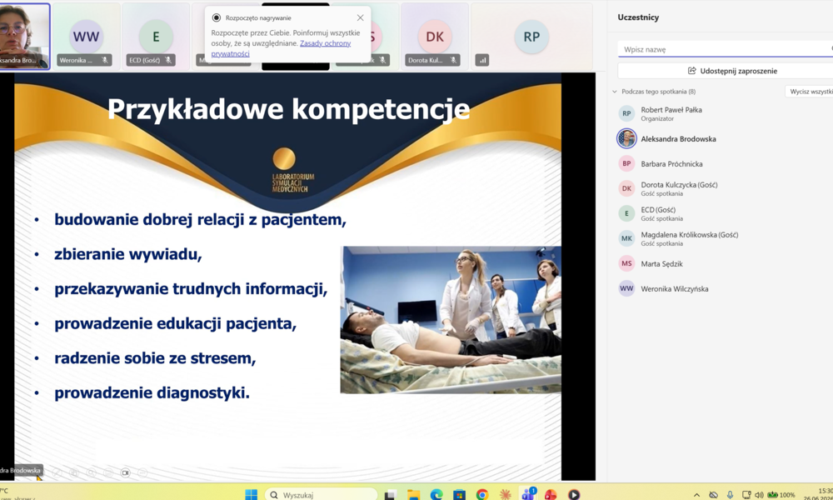Click the ECD (Gość) video tile

pyautogui.click(x=156, y=37)
